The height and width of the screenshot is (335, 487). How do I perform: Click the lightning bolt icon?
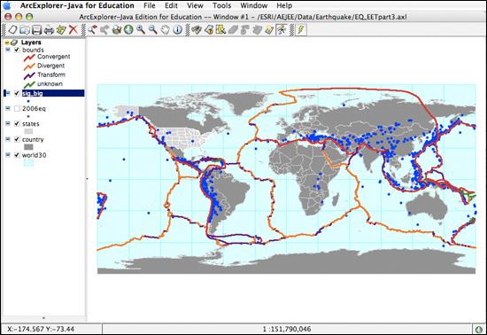(301, 29)
